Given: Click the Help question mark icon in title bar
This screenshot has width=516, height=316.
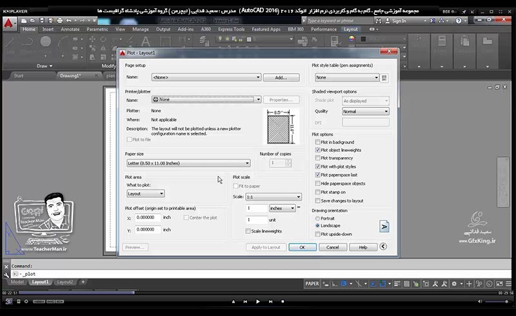Looking at the screenshot, I should 459,21.
